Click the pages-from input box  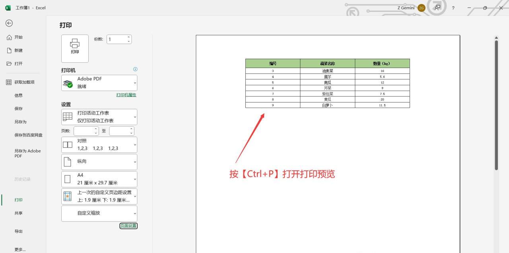[x=84, y=131]
